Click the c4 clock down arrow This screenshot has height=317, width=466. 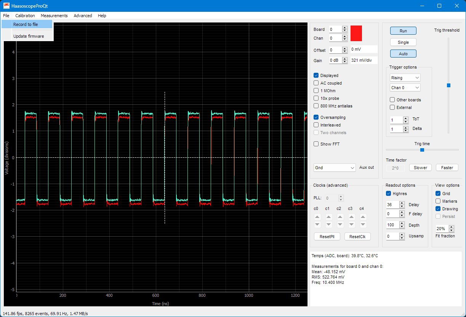coord(363,224)
